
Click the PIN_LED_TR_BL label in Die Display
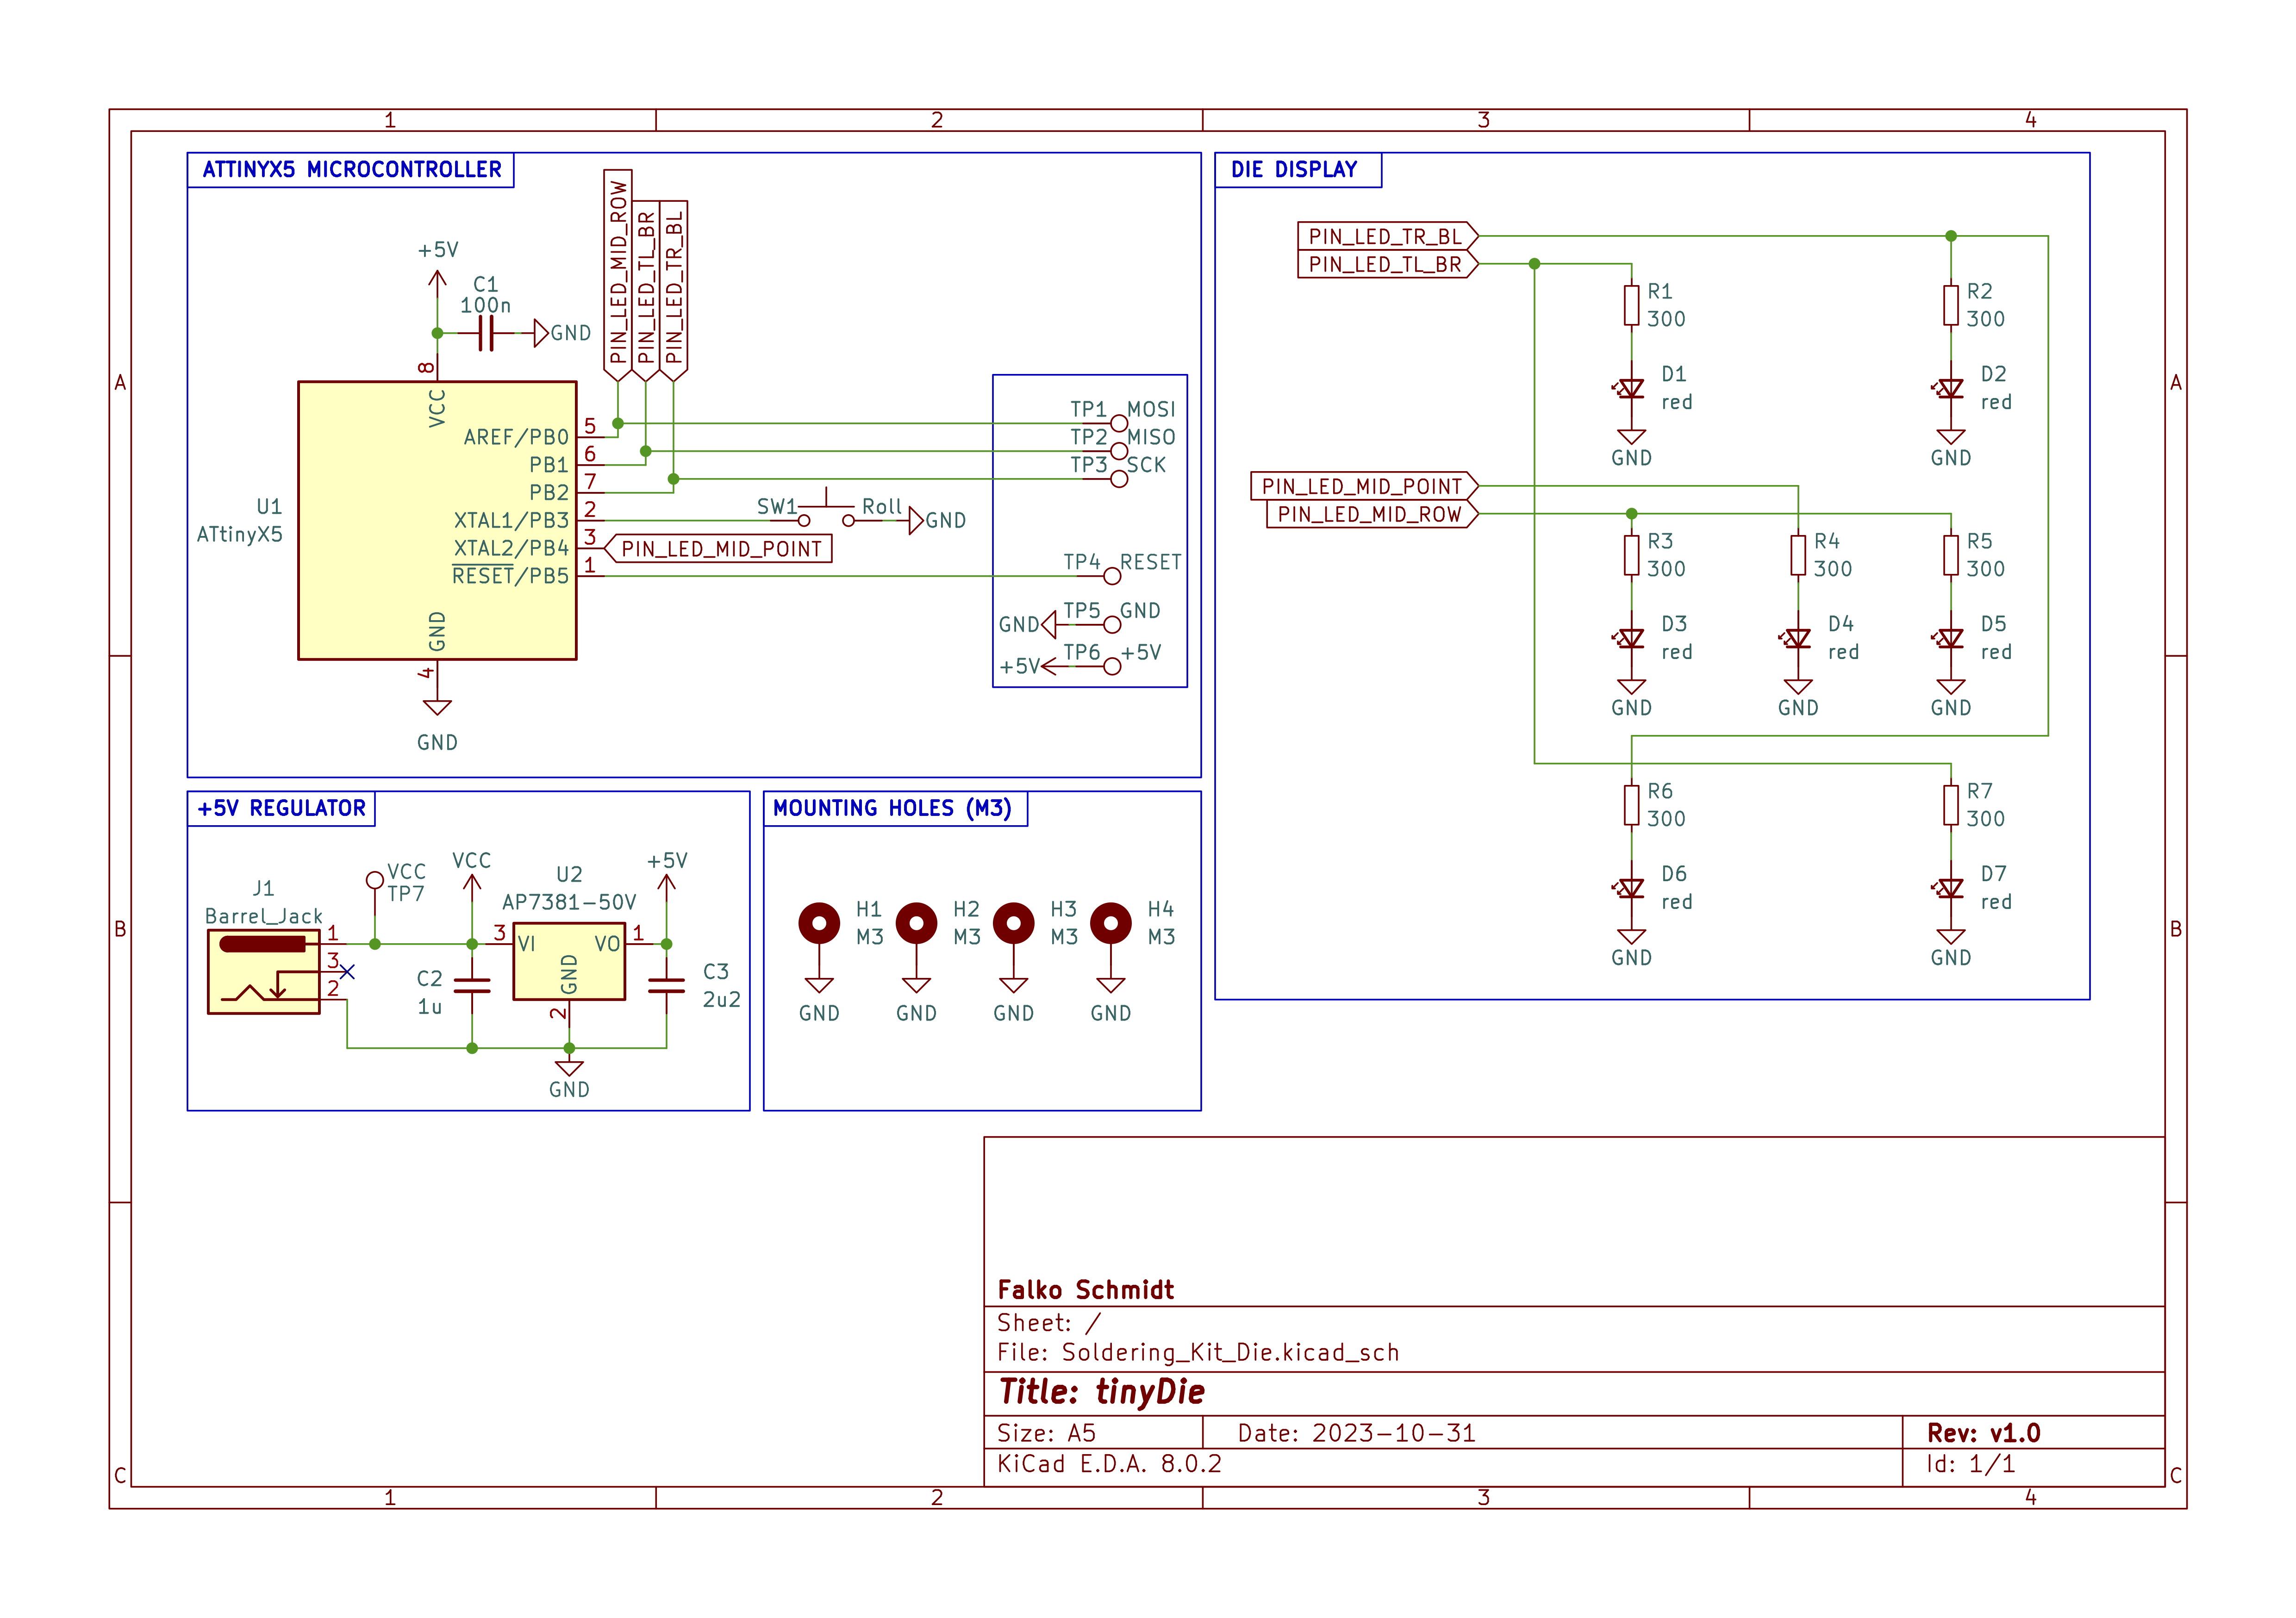coord(1385,236)
